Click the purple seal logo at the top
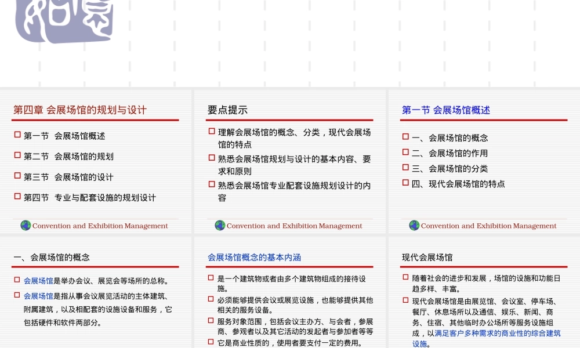 click(64, 20)
